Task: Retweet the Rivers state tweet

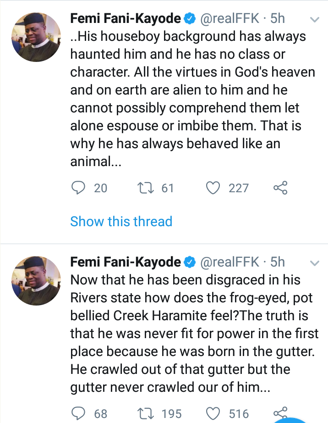Action: (146, 412)
